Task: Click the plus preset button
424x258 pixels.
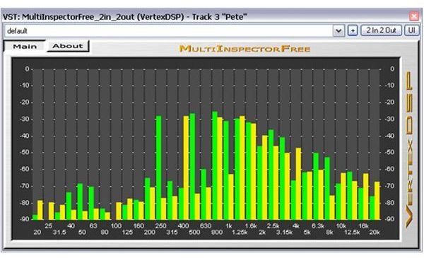Action: pos(353,31)
